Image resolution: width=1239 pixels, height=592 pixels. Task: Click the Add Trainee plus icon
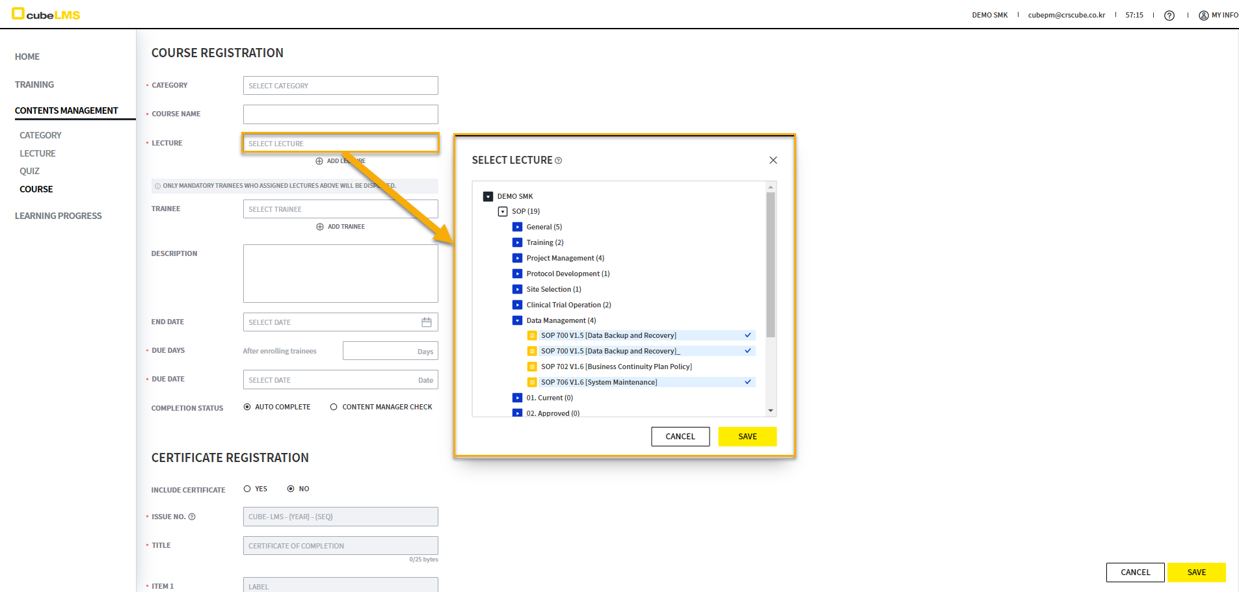coord(320,227)
